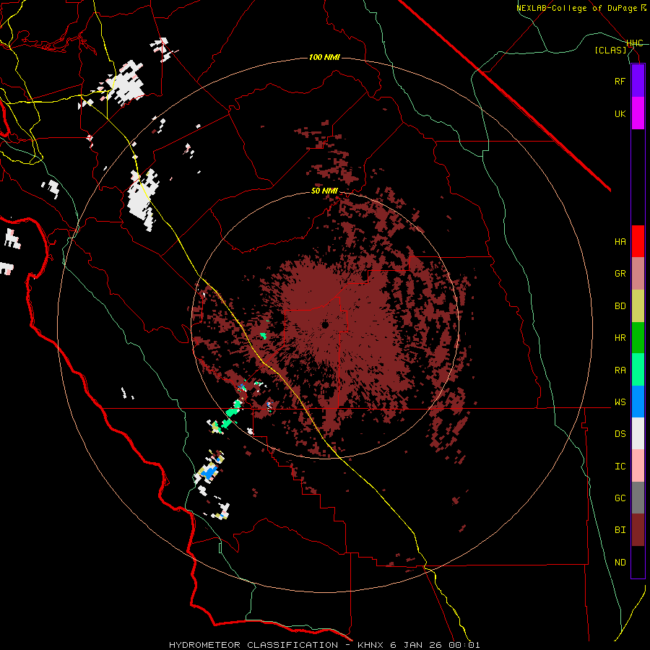Click the IC legend label
The height and width of the screenshot is (650, 650).
click(620, 467)
